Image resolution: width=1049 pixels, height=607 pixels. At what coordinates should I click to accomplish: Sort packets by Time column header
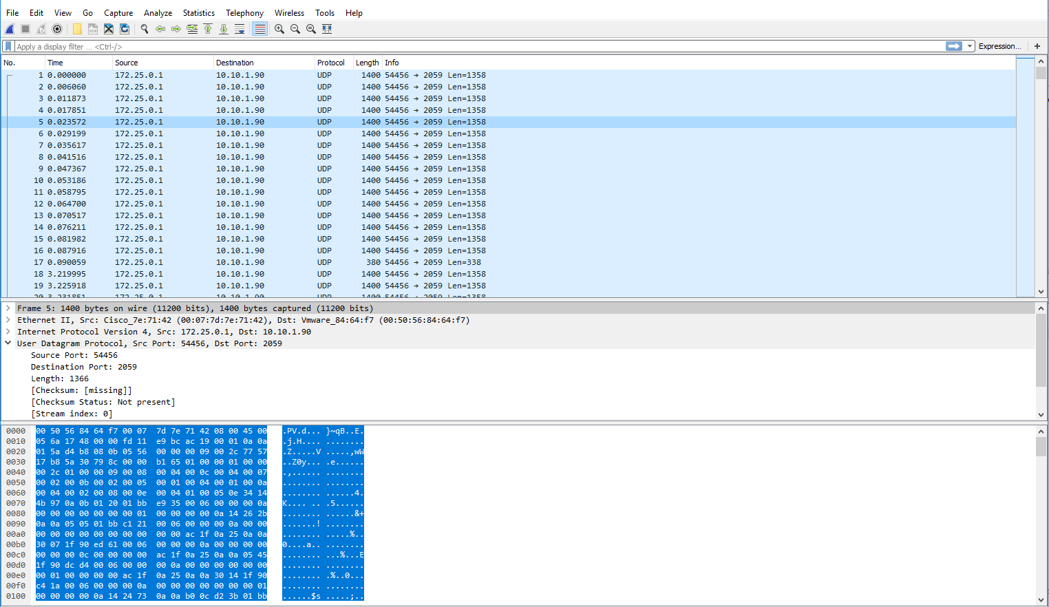(x=78, y=63)
